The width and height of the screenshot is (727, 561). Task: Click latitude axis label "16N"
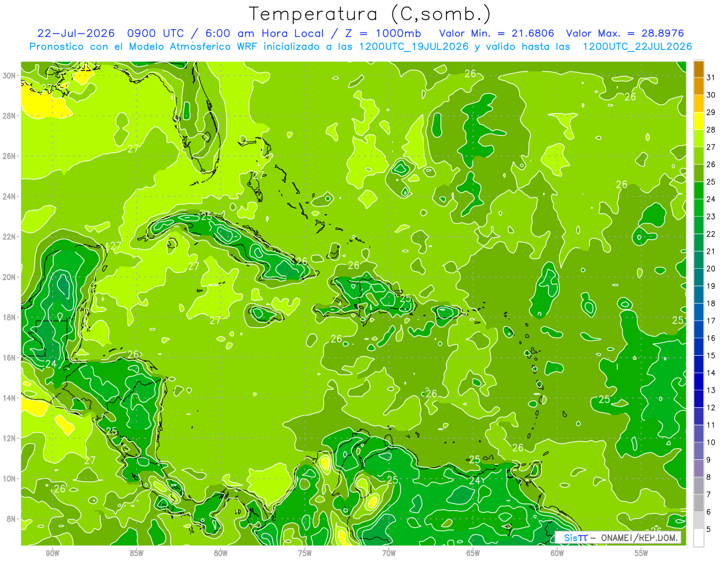coord(10,358)
